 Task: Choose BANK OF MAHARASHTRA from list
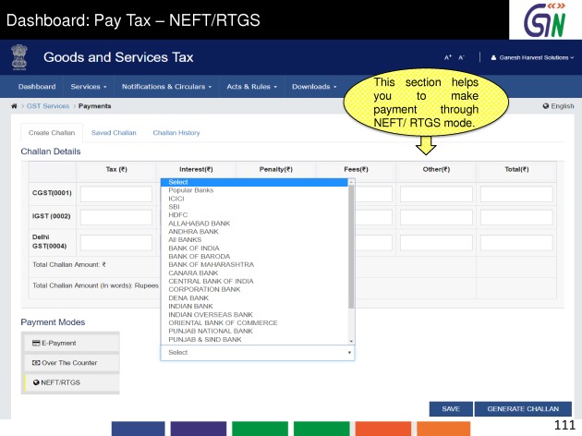255,264
